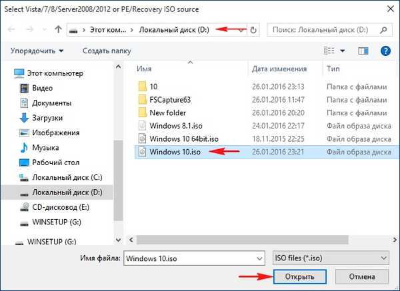Open the view options dropdown
Screen dimensions: 400x291
tap(343, 51)
